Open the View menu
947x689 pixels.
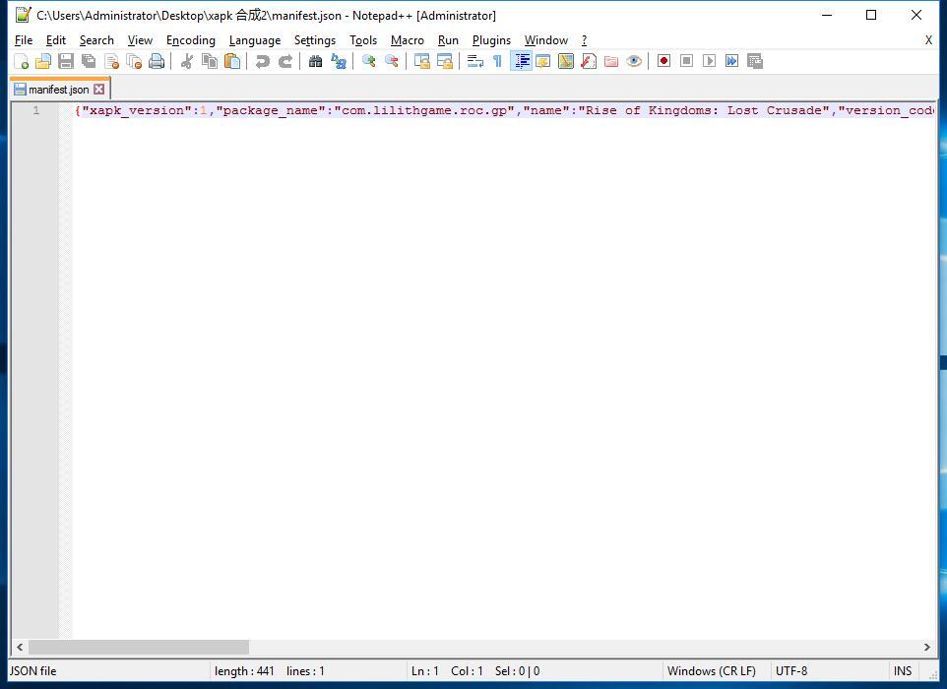pyautogui.click(x=140, y=40)
